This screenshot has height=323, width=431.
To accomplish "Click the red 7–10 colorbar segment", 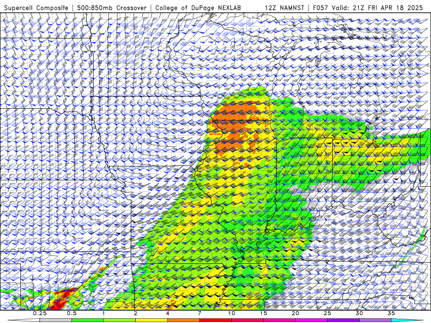I will coord(215,320).
